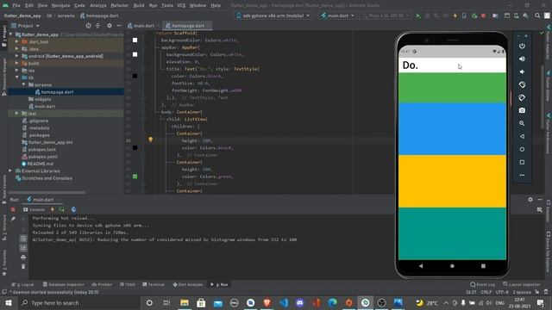Click the lightbulb quick-fix icon in the editor gutter
The width and height of the screenshot is (552, 310).
point(150,139)
